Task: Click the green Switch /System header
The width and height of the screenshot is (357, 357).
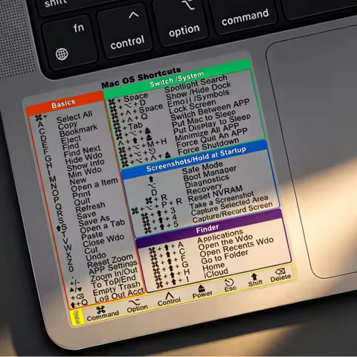Action: pos(177,79)
